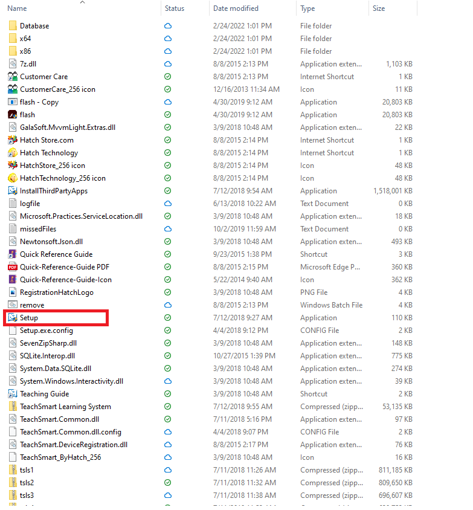Select the remove batch file
Screen dimensions: 473x510
tap(32, 305)
